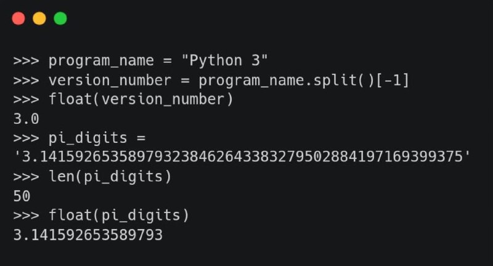Click the [-1] index in split line
The width and height of the screenshot is (493, 266).
pos(393,80)
